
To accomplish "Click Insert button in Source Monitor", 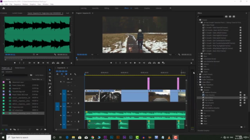I will tap(53, 63).
